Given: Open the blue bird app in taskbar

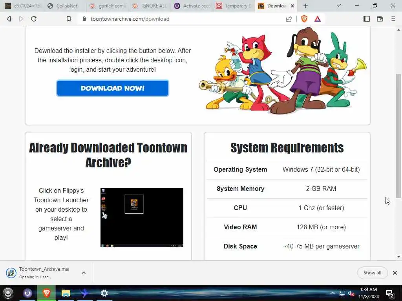Looking at the screenshot, I should click(85, 293).
